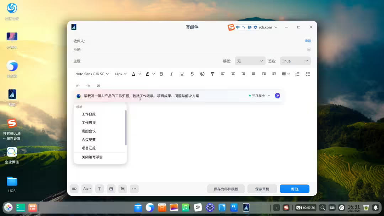Open the emoji picker
Viewport: 384px width, 216px height.
click(x=202, y=74)
